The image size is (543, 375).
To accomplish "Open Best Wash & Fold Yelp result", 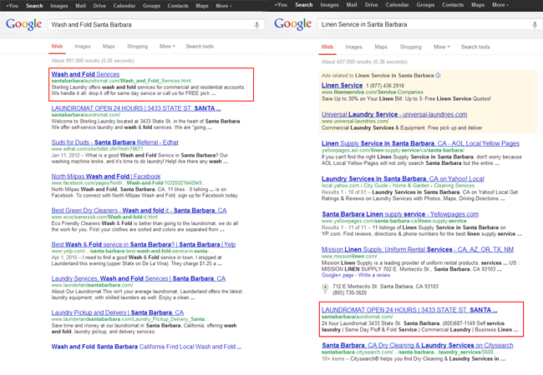I will 144,244.
